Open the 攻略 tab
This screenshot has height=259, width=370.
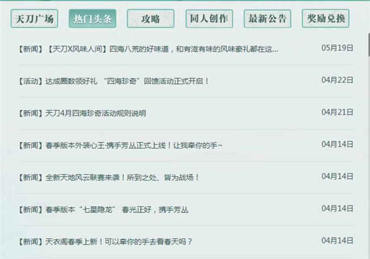point(150,19)
